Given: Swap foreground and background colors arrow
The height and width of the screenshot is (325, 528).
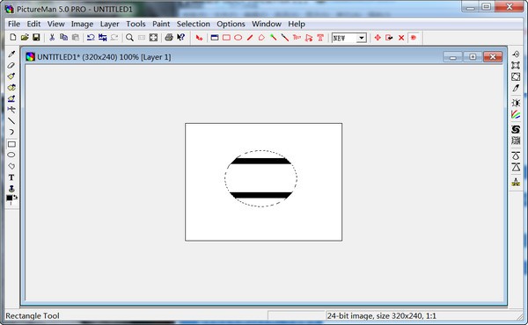Looking at the screenshot, I should point(16,198).
